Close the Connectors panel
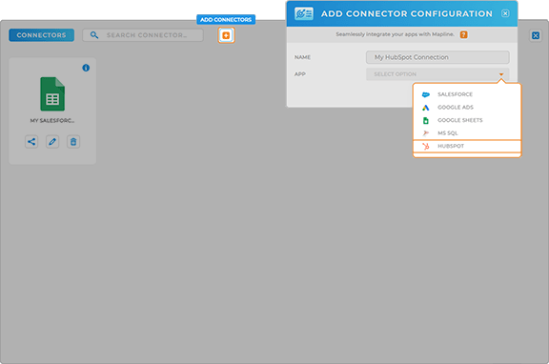Image resolution: width=549 pixels, height=364 pixels. [x=536, y=35]
